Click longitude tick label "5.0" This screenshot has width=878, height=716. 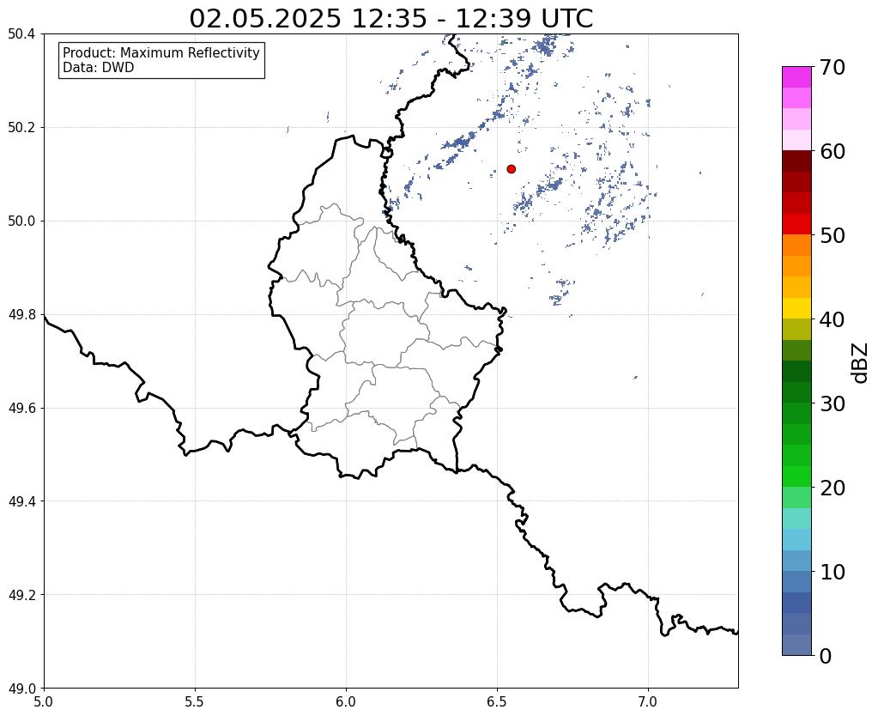(44, 701)
